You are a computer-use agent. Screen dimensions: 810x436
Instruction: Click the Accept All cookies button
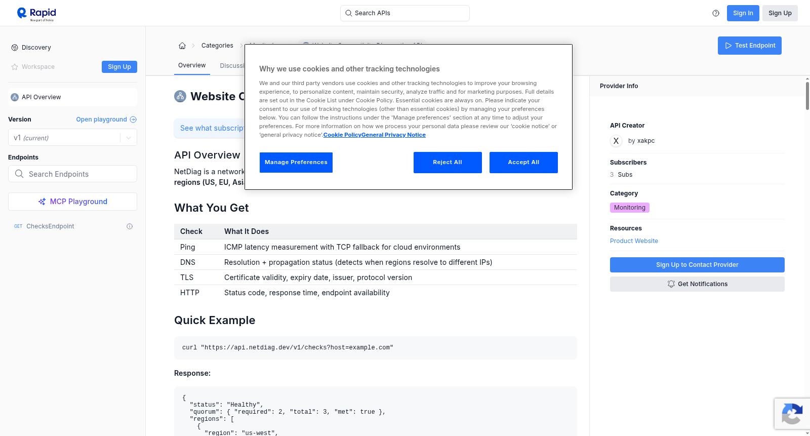523,163
